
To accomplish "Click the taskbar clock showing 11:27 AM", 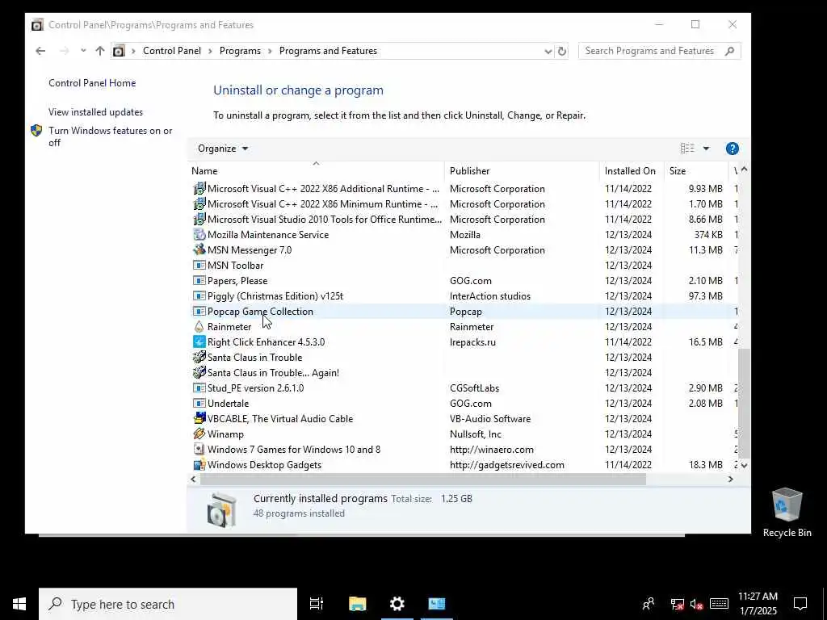I will (758, 604).
